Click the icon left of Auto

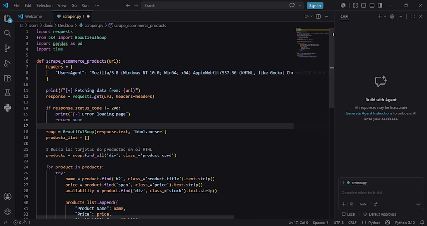352,204
